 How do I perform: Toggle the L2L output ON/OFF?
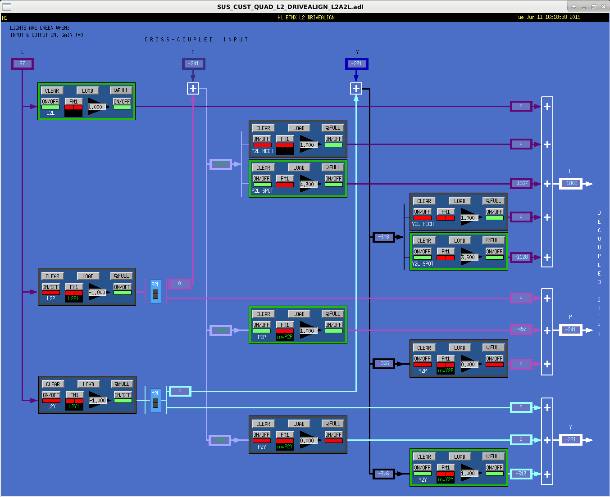[x=122, y=102]
